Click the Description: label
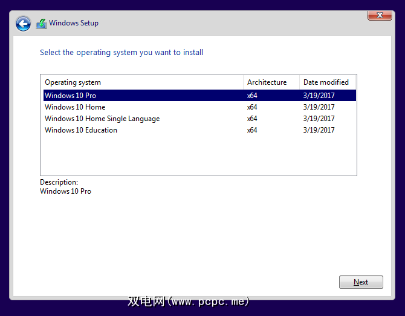This screenshot has width=405, height=316. pyautogui.click(x=59, y=182)
